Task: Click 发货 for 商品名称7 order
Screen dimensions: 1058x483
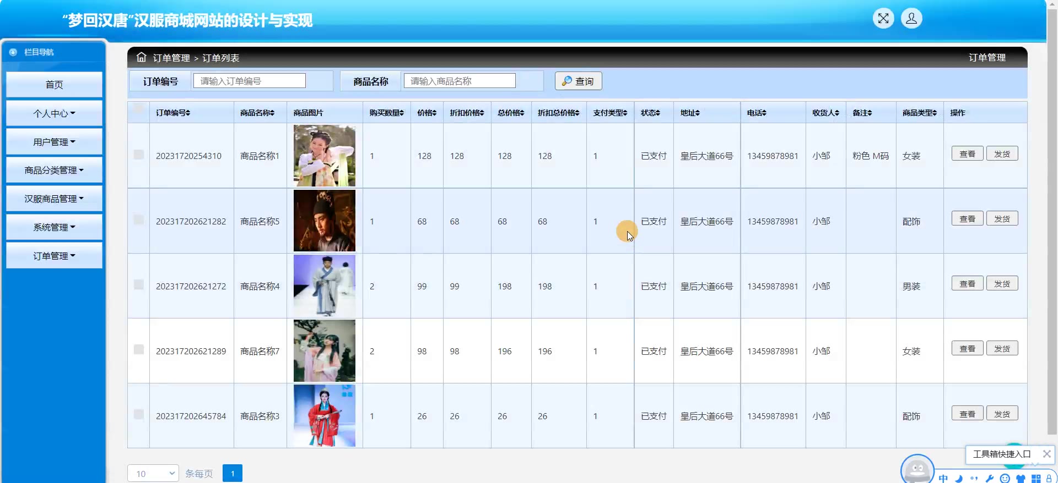Action: (x=1002, y=348)
